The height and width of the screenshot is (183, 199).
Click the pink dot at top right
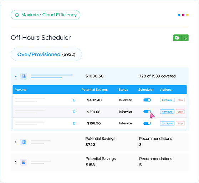click(x=183, y=15)
